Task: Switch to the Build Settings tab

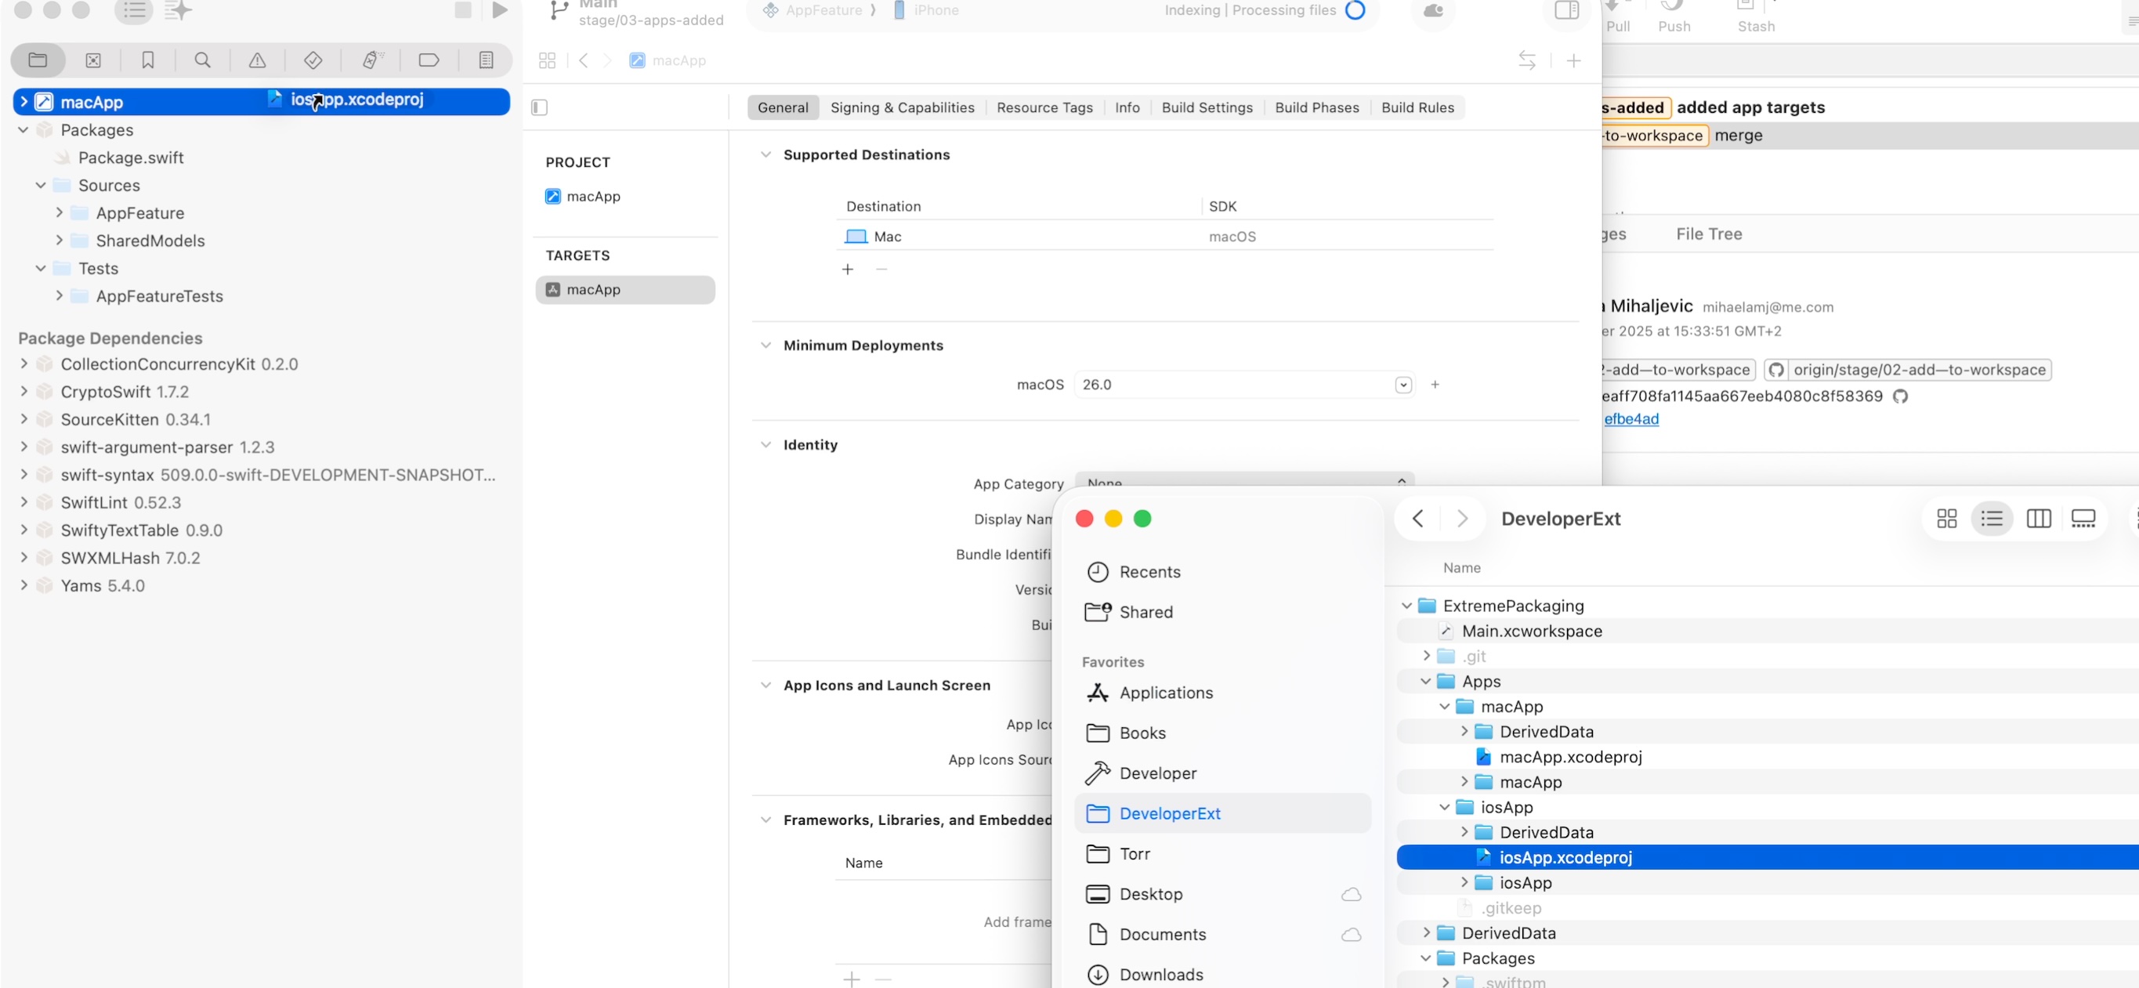Action: pyautogui.click(x=1207, y=107)
